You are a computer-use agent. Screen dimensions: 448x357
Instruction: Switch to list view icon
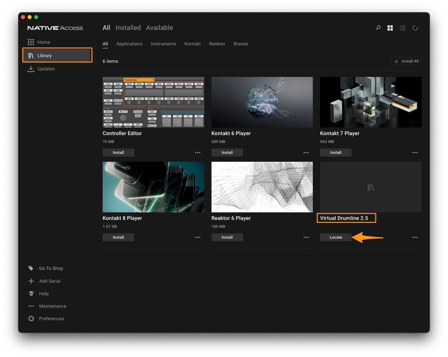pos(403,28)
